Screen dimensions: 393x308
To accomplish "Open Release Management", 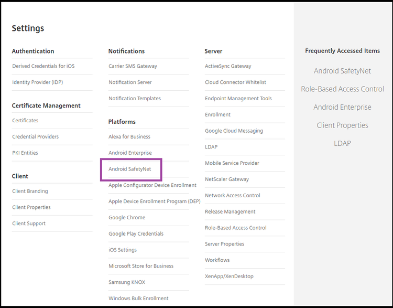I will (x=230, y=211).
